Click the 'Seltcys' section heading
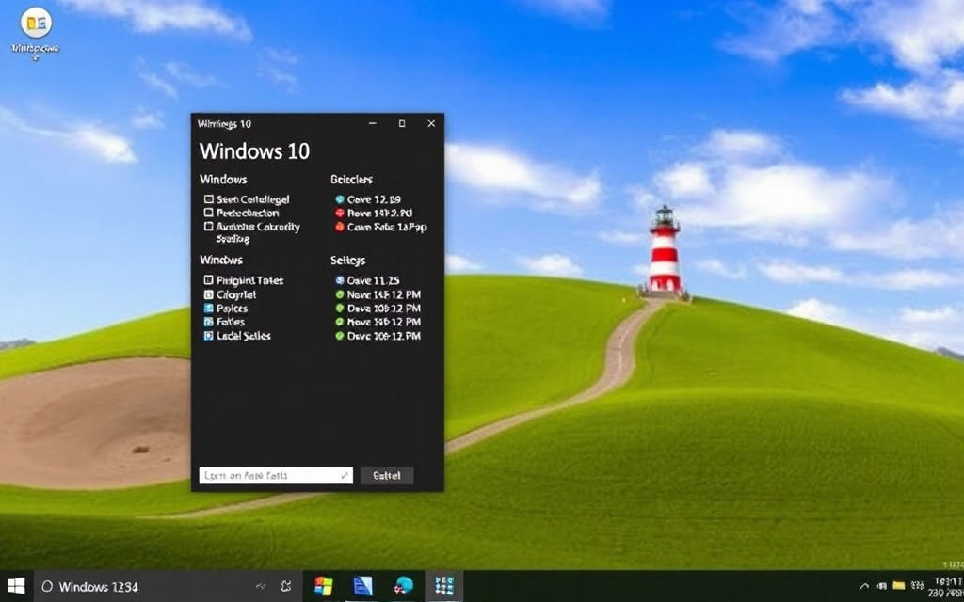Screen dimensions: 964x602 348,261
